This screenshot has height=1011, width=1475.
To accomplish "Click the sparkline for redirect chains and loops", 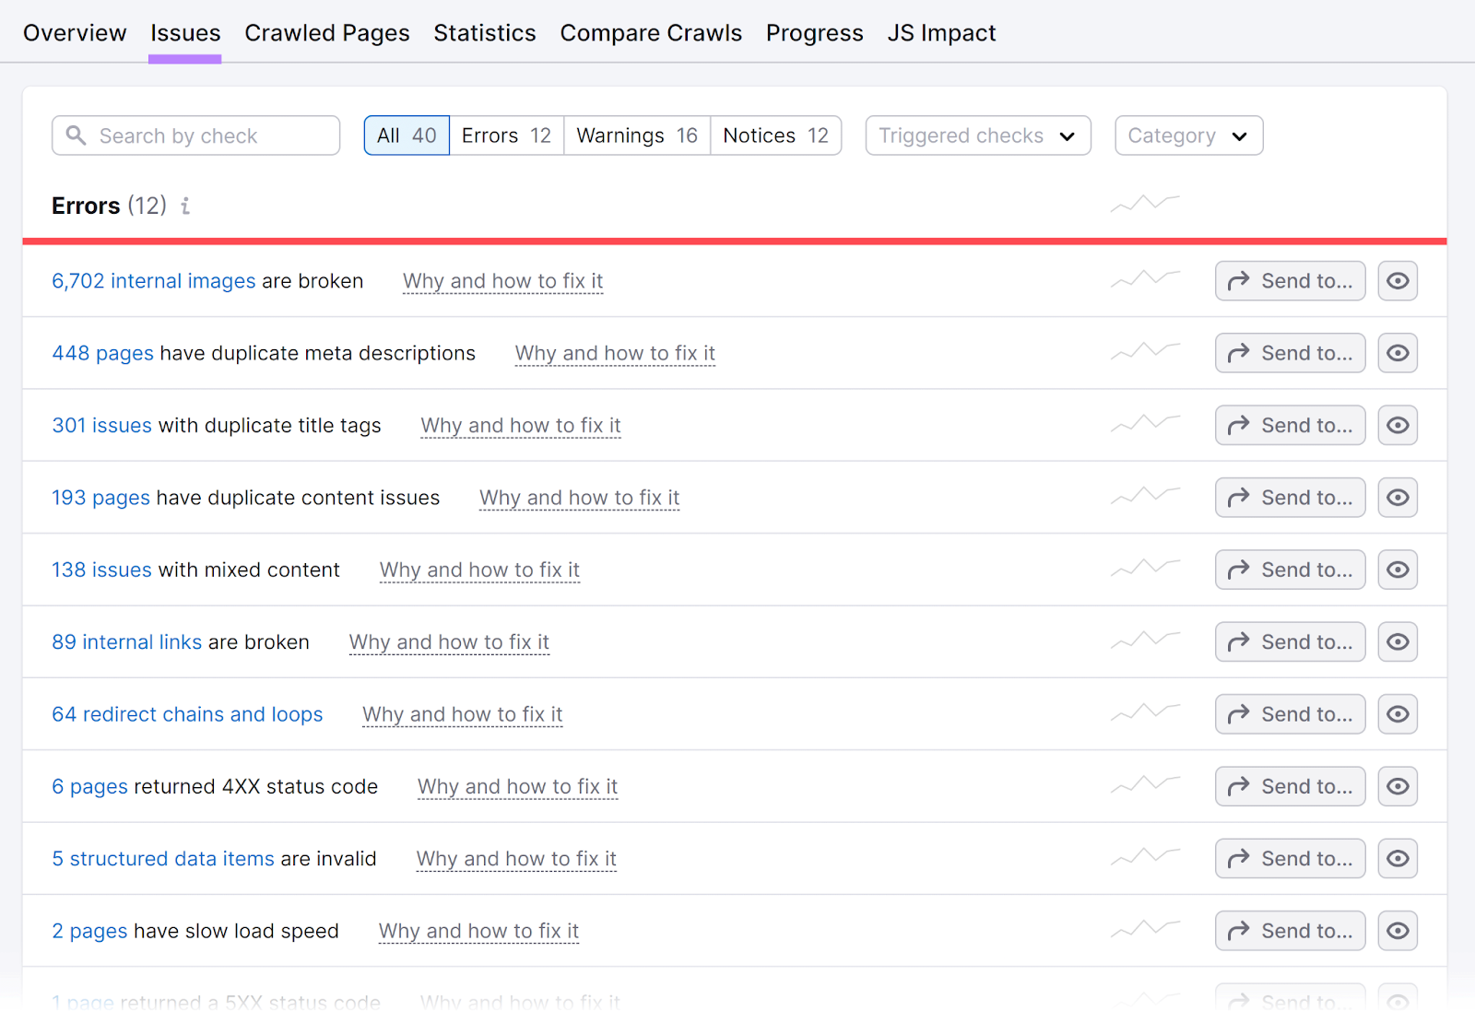I will (x=1144, y=712).
